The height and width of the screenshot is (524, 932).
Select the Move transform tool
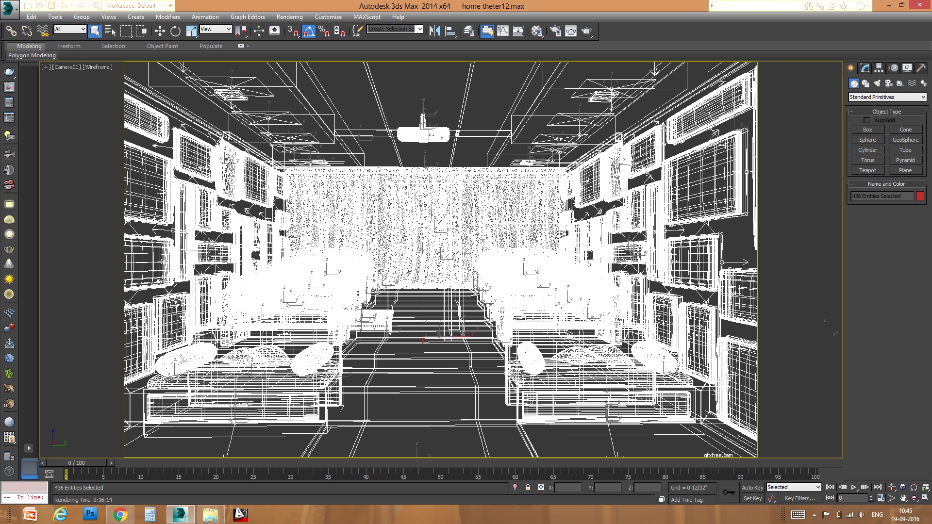(160, 31)
